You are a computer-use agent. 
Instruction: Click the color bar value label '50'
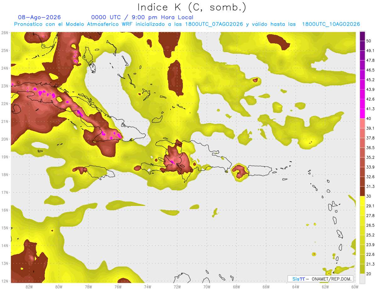tap(369, 41)
